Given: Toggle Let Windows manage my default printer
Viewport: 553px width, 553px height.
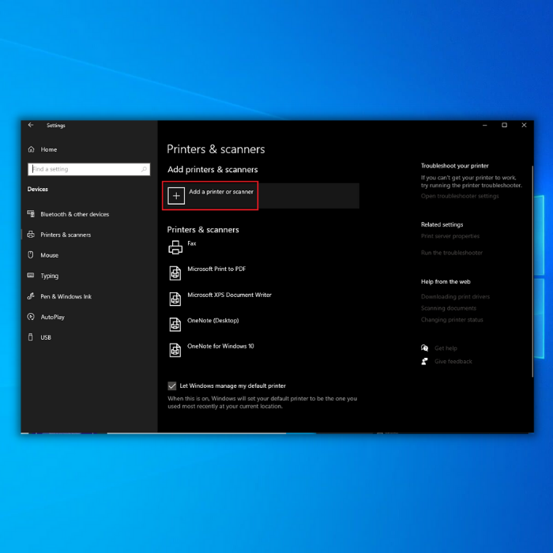Looking at the screenshot, I should click(x=172, y=386).
